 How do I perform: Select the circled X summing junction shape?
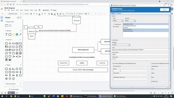click(x=20, y=53)
